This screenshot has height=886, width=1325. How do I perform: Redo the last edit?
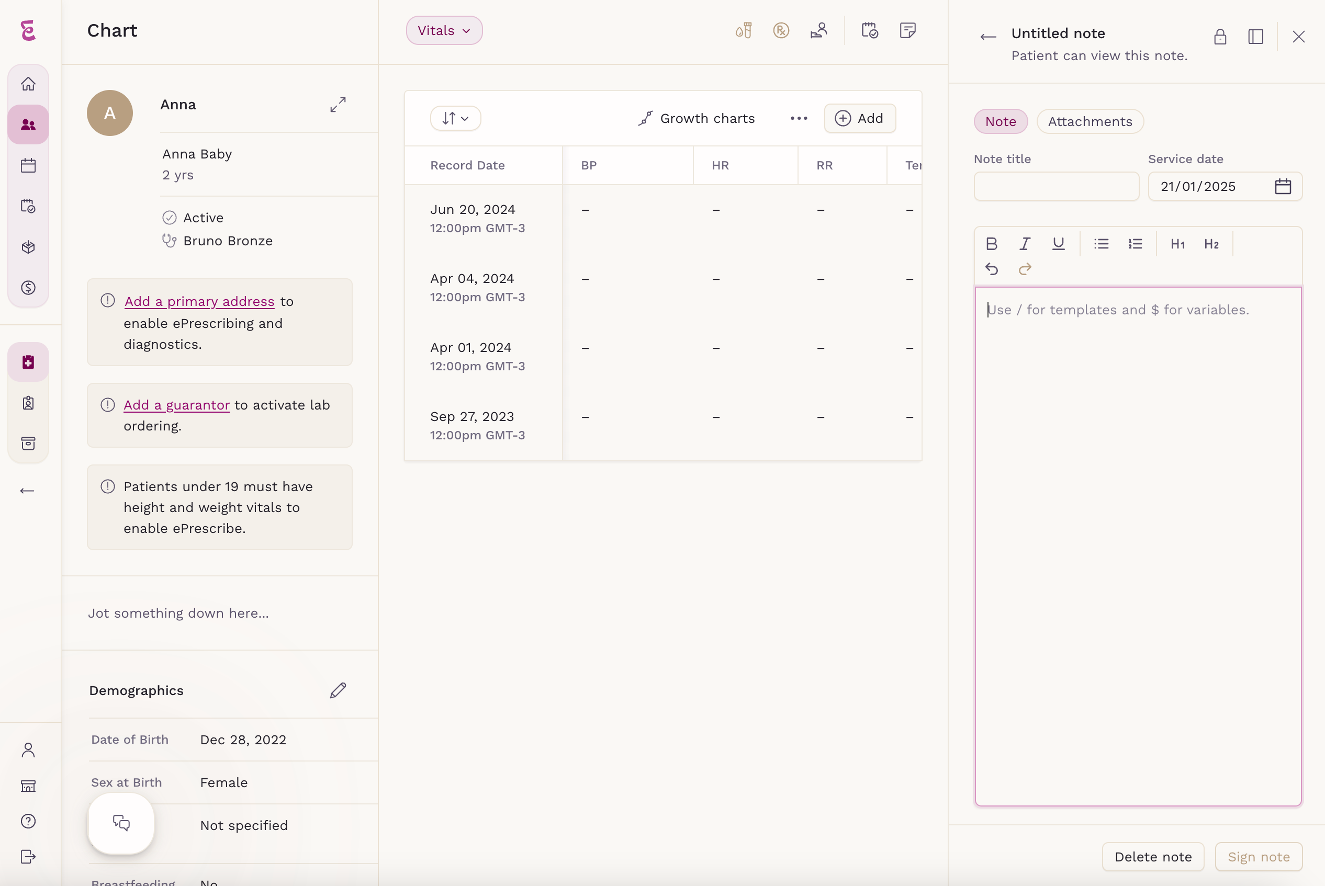[1025, 269]
